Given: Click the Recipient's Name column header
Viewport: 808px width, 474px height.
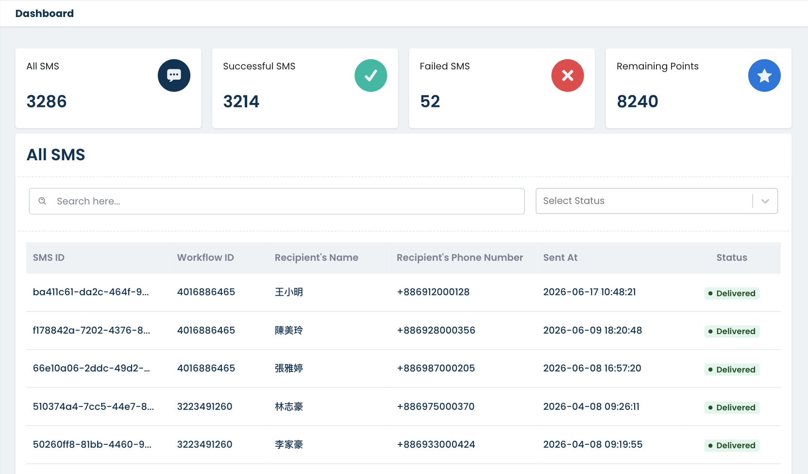Looking at the screenshot, I should [x=317, y=258].
